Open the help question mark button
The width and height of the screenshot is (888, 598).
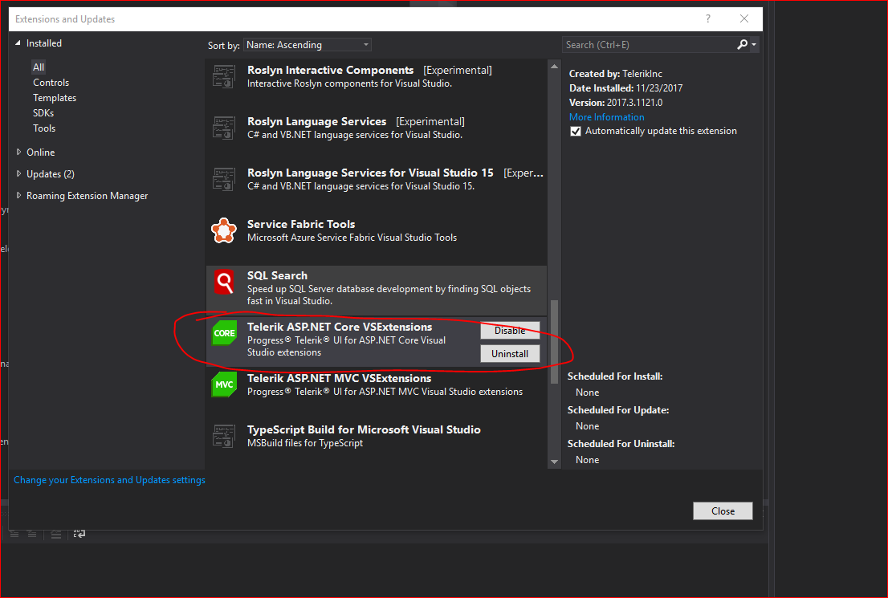pos(708,18)
